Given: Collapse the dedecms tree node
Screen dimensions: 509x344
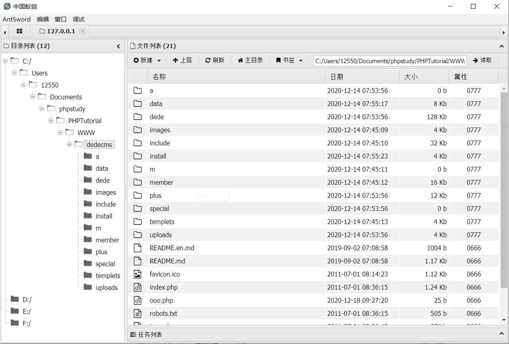Looking at the screenshot, I should pyautogui.click(x=69, y=145).
